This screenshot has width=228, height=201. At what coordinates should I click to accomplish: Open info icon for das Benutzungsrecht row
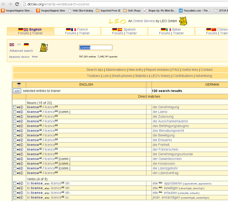[22, 131]
